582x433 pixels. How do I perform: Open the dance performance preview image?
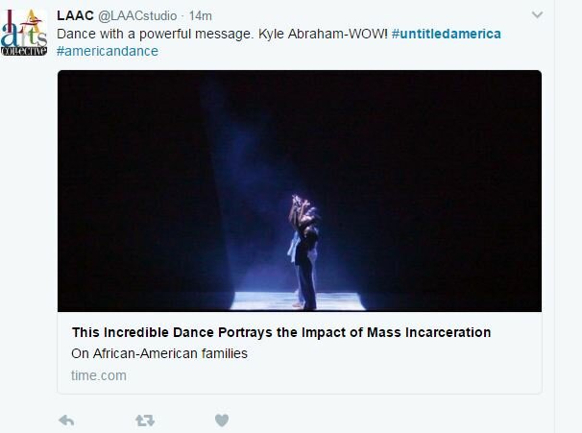[300, 191]
